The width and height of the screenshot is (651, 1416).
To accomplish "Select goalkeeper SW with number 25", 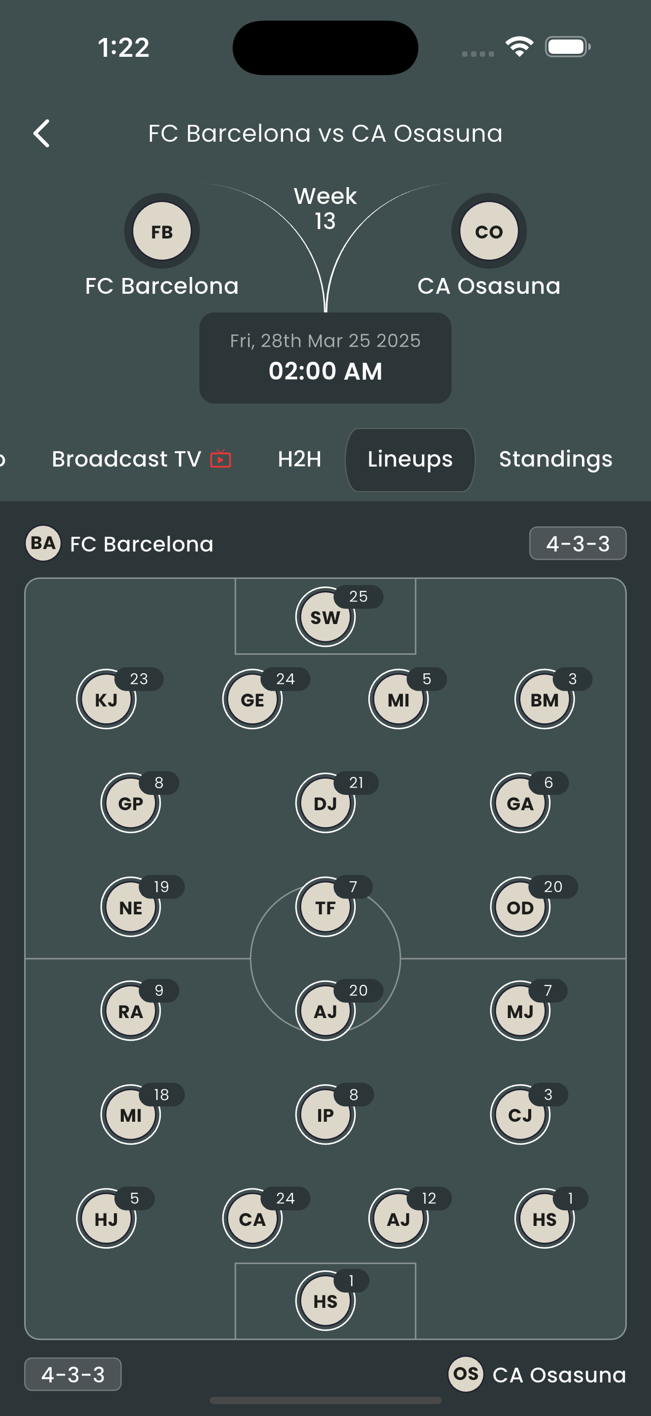I will (325, 617).
